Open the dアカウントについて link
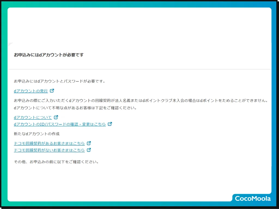279x209 pixels. tap(33, 117)
